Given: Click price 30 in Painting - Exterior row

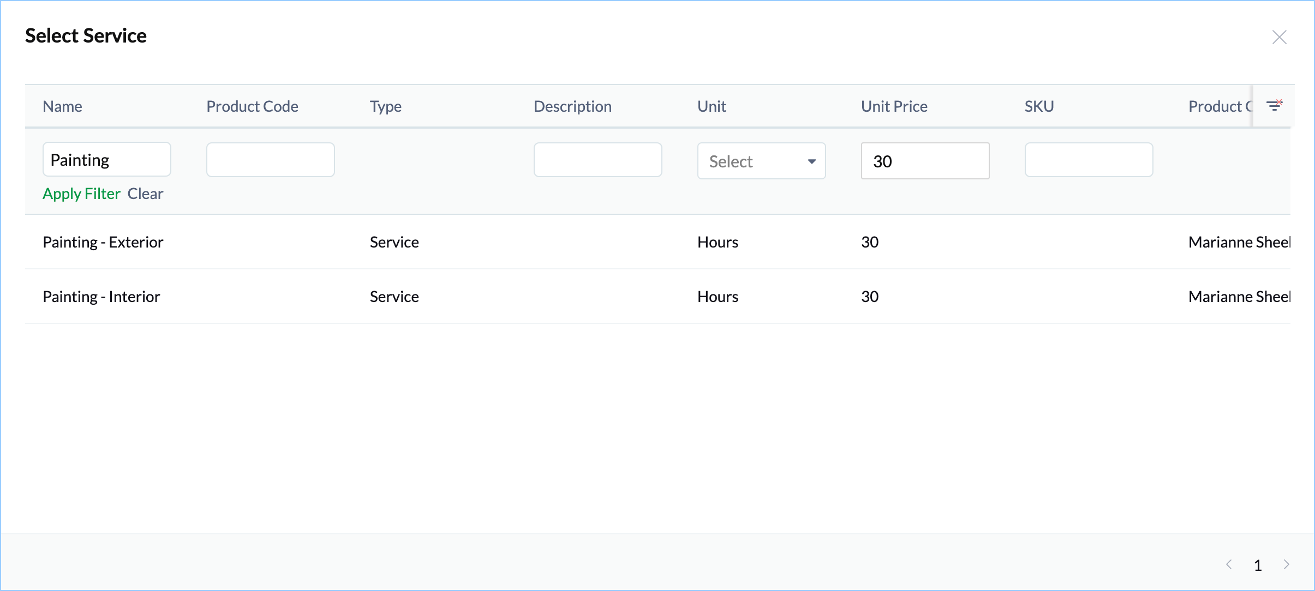Looking at the screenshot, I should click(x=870, y=242).
